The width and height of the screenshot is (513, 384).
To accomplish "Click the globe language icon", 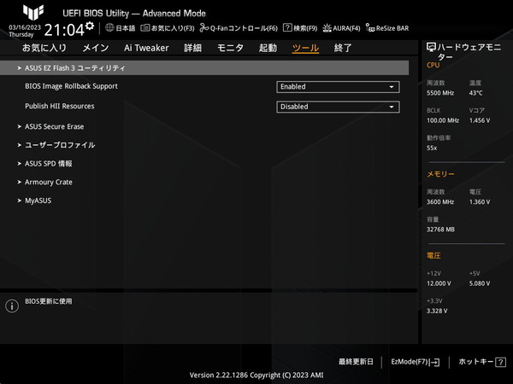I will pyautogui.click(x=109, y=28).
